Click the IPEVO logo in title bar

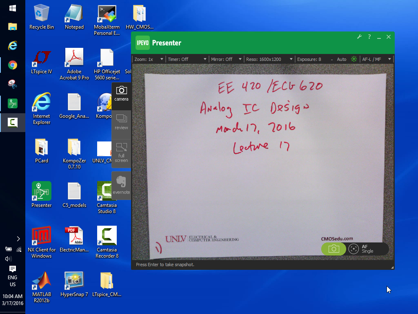click(142, 43)
